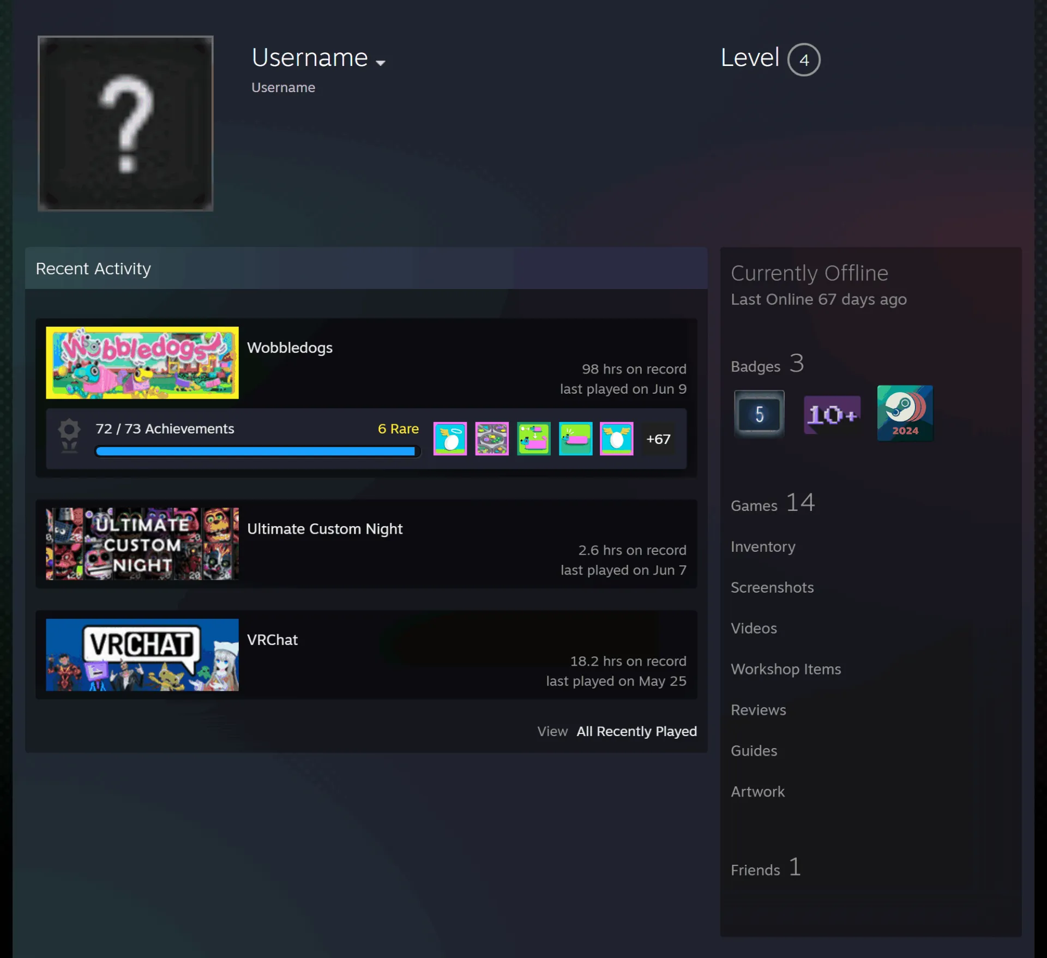Open the Steam 2024 badge icon
1047x958 pixels.
(905, 413)
